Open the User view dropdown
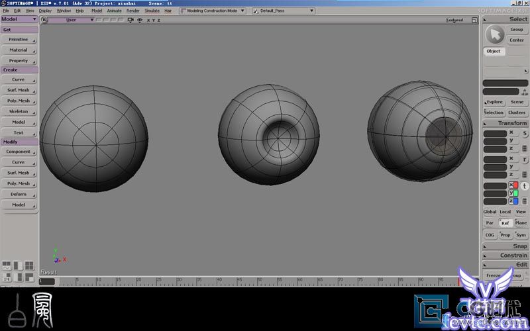Screen dimensions: 530x331 [x=72, y=20]
